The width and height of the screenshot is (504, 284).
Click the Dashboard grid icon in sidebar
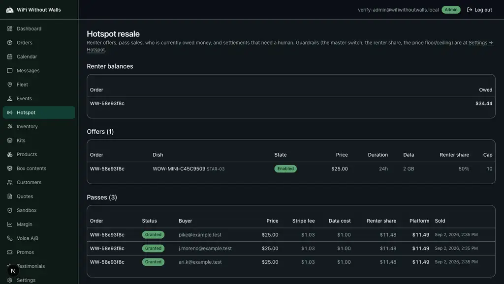click(10, 28)
